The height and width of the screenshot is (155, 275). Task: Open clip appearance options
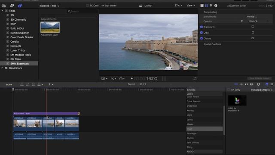(x=259, y=84)
